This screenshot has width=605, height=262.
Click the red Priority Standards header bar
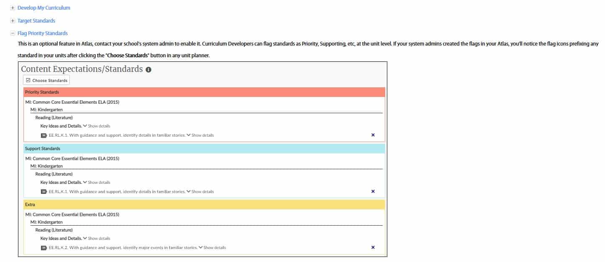coord(204,92)
